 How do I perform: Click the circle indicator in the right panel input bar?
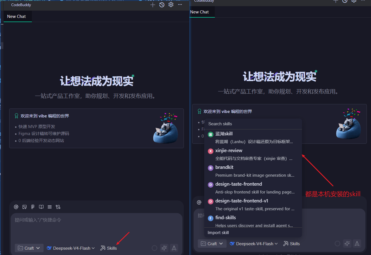pos(337,244)
